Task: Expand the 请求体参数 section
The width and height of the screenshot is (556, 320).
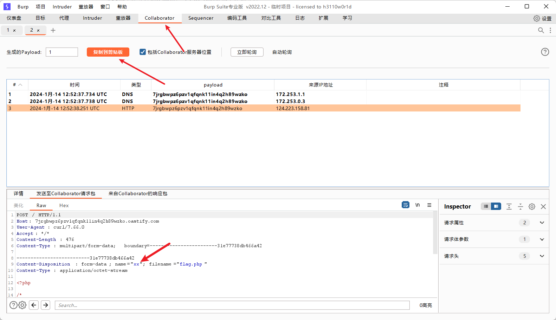Action: click(x=542, y=239)
